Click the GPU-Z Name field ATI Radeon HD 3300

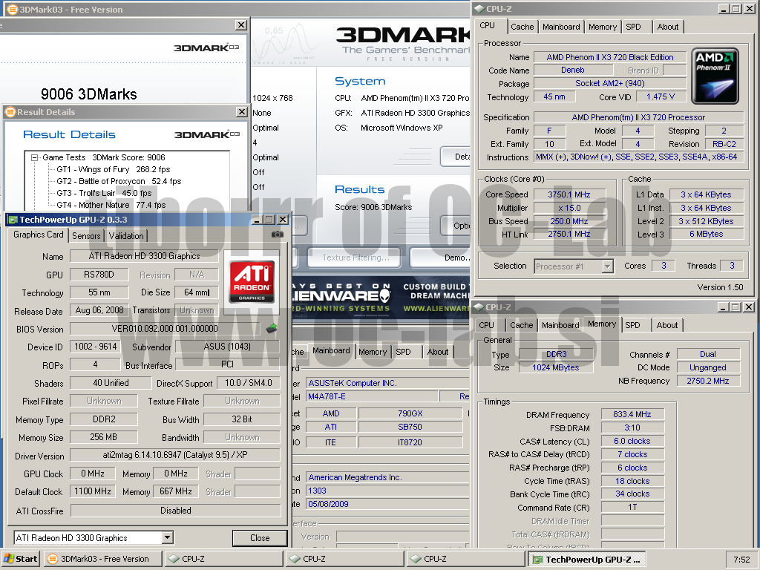point(144,256)
